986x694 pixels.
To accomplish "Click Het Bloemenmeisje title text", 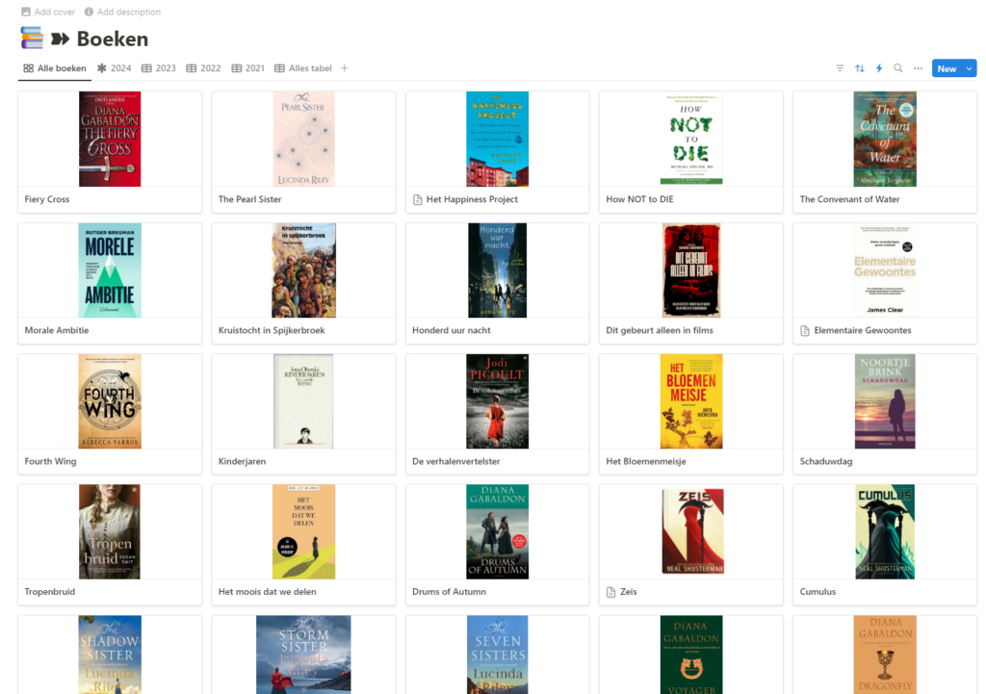I will [646, 461].
